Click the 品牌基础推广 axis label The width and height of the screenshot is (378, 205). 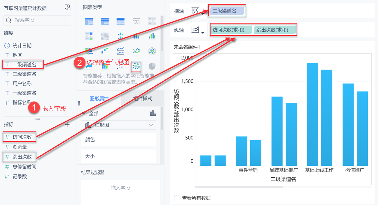284,170
